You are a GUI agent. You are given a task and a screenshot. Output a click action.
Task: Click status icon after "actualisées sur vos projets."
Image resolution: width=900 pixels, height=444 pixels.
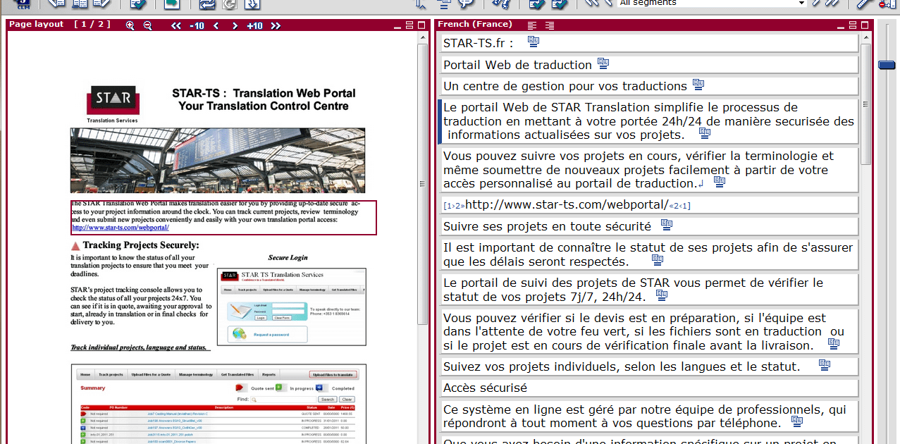[x=704, y=133]
